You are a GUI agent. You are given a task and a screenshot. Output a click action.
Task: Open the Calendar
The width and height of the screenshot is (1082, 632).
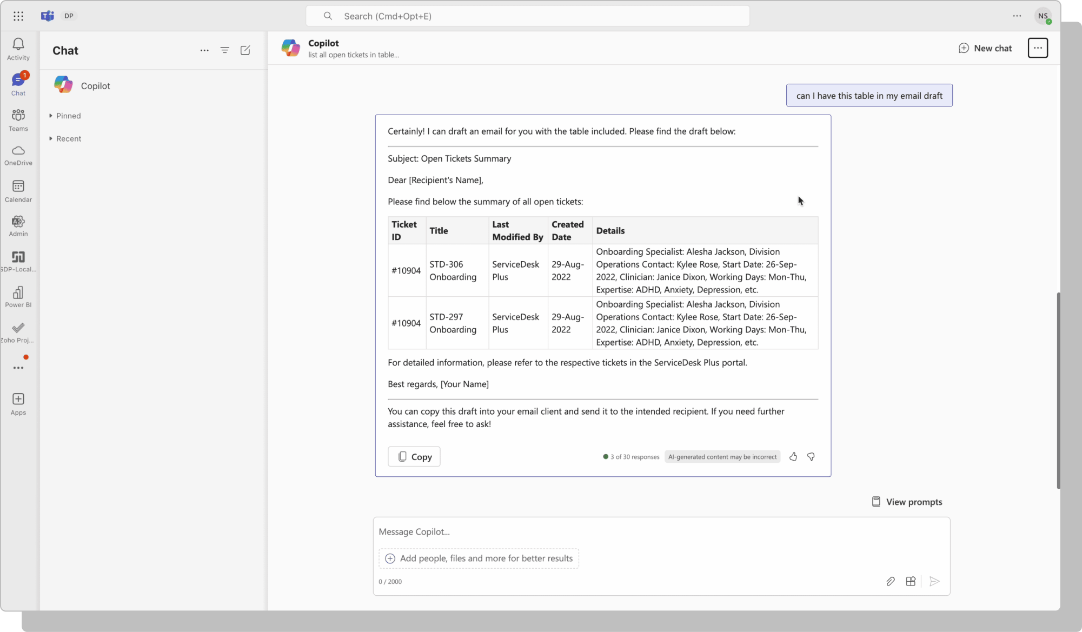click(x=18, y=191)
